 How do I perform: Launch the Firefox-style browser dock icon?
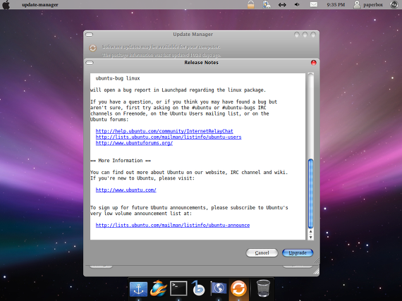[x=159, y=288]
